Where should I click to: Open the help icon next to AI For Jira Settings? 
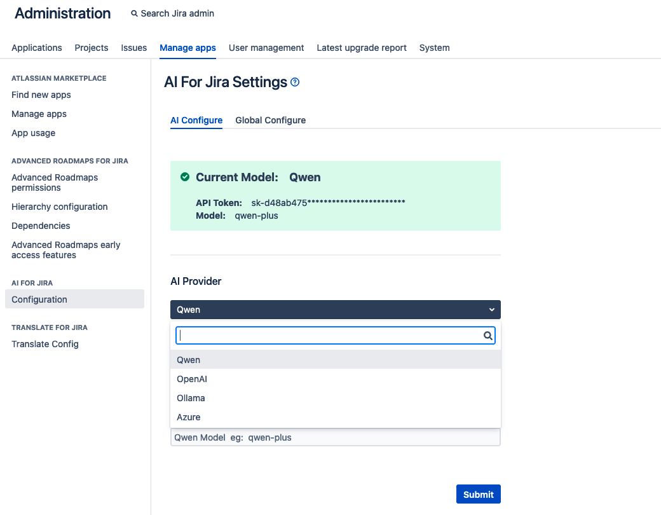(295, 82)
